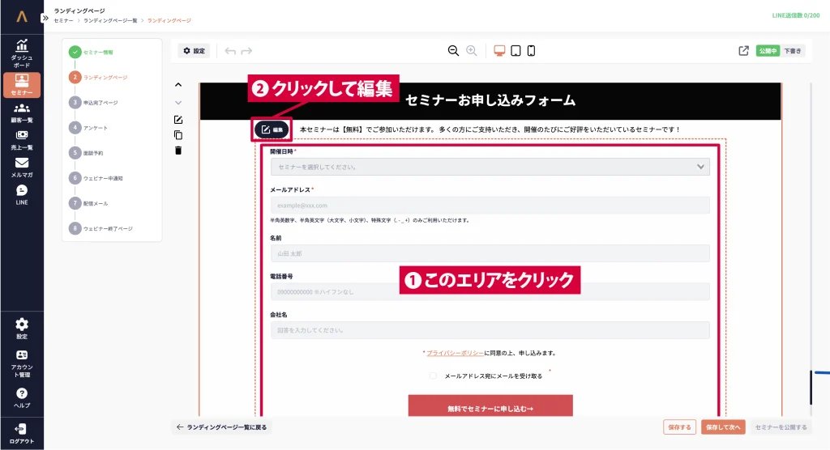Click the 保存して次へ button
The image size is (830, 450).
pos(723,427)
